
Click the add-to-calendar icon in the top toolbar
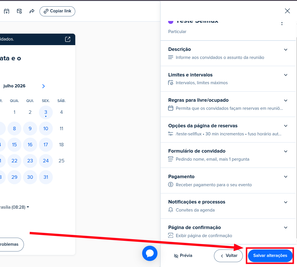[x=7, y=11]
